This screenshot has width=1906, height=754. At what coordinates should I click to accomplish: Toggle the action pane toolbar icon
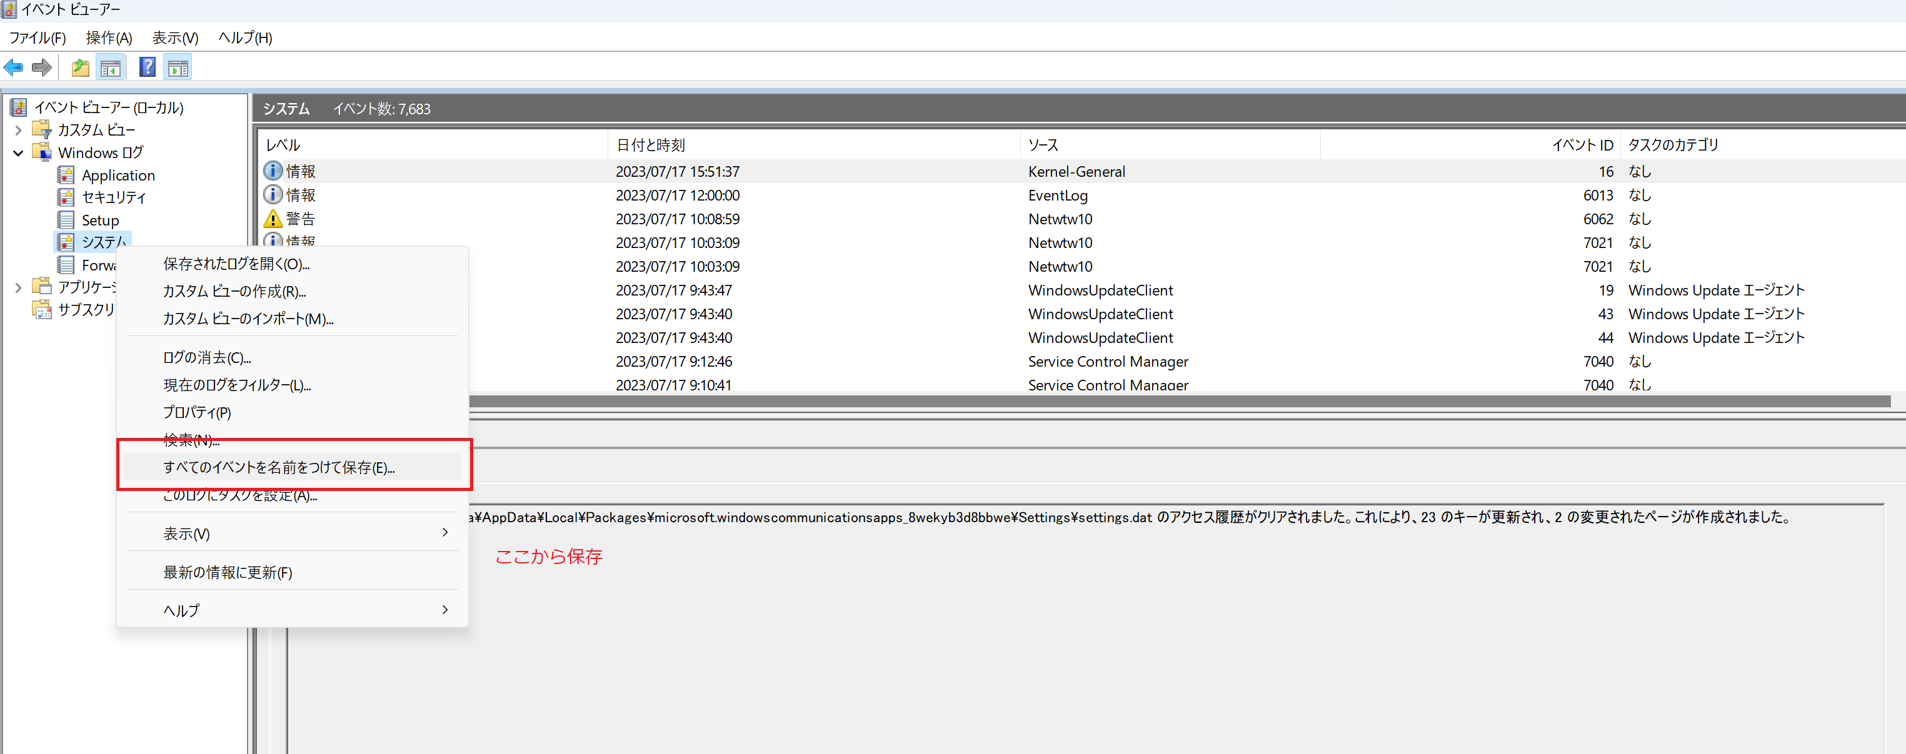click(x=178, y=68)
